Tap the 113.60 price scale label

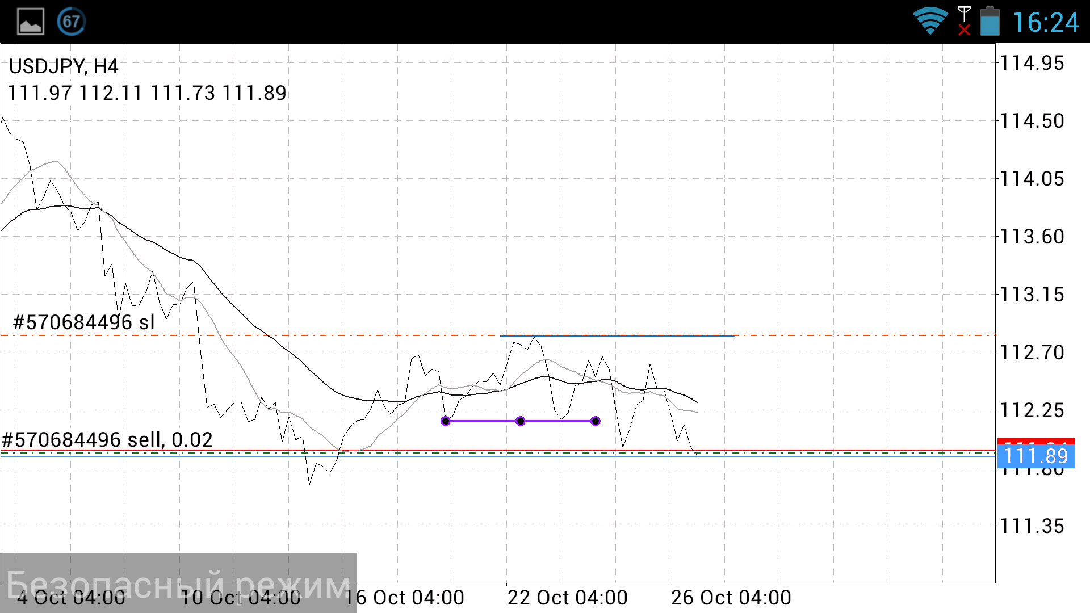pyautogui.click(x=1032, y=237)
